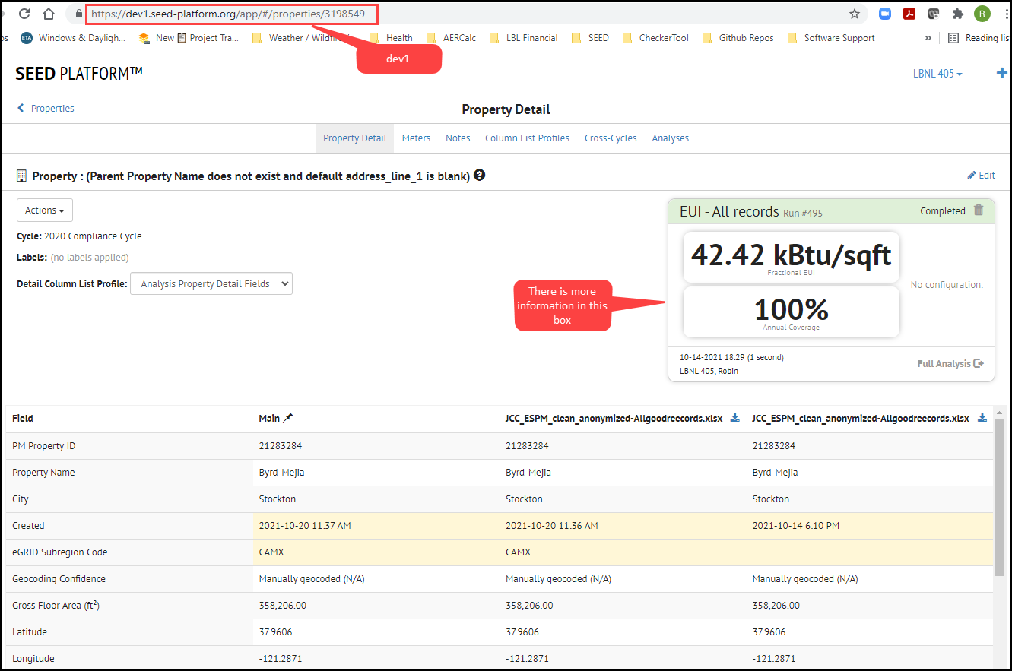1012x671 pixels.
Task: Open the Detail Column List Profile selector
Action: point(211,283)
